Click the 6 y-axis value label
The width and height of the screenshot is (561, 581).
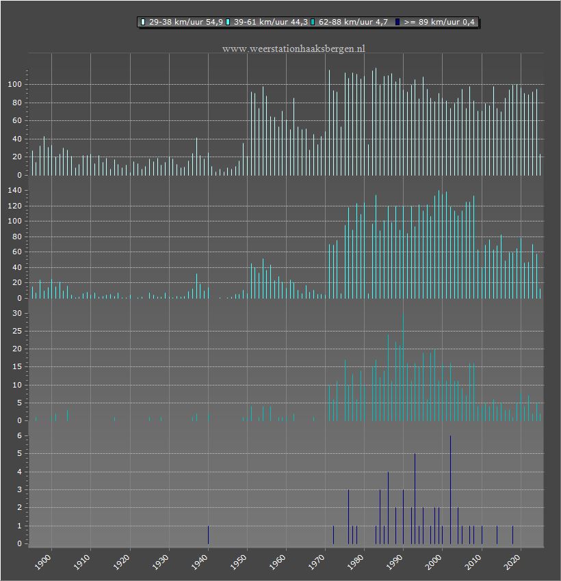pos(20,436)
